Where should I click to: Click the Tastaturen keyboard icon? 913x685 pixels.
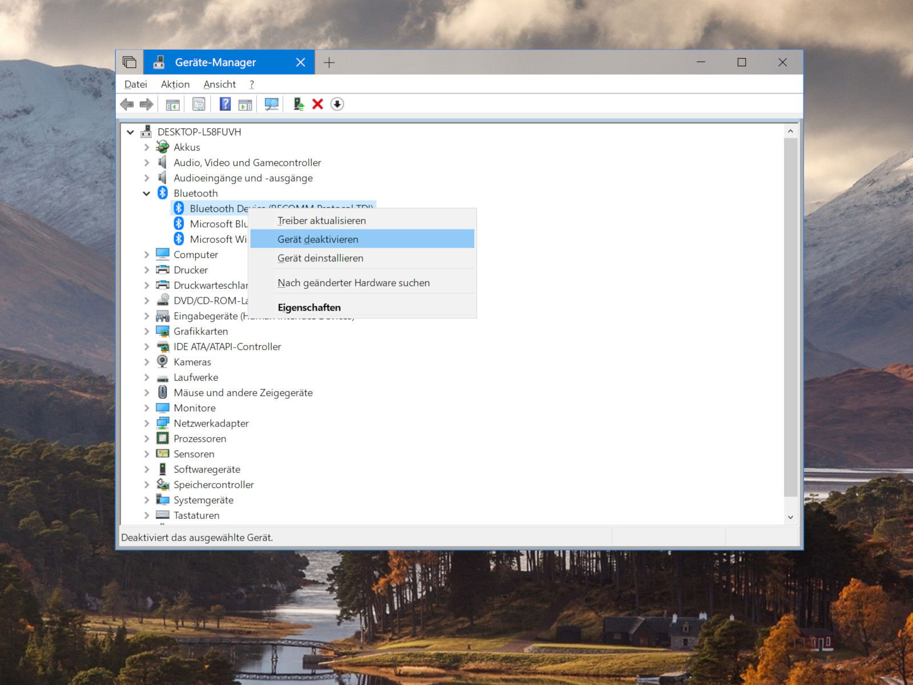(x=163, y=515)
